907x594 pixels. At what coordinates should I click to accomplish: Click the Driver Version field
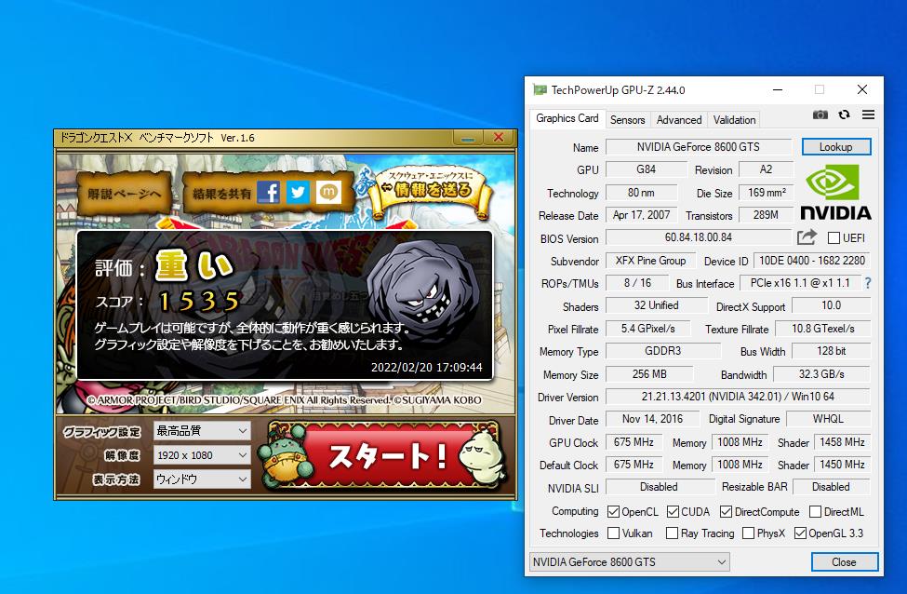(738, 397)
